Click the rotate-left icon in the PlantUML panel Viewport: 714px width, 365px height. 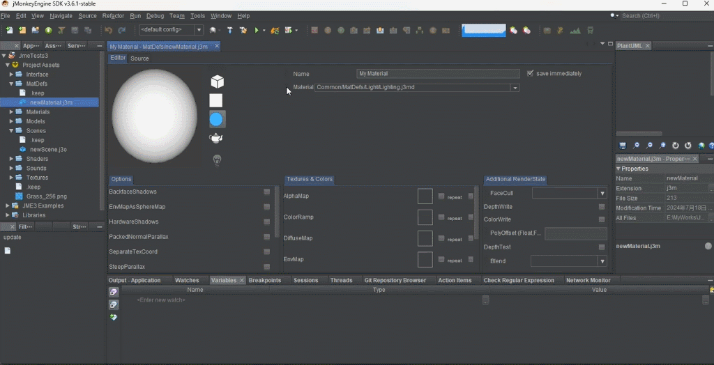point(676,146)
